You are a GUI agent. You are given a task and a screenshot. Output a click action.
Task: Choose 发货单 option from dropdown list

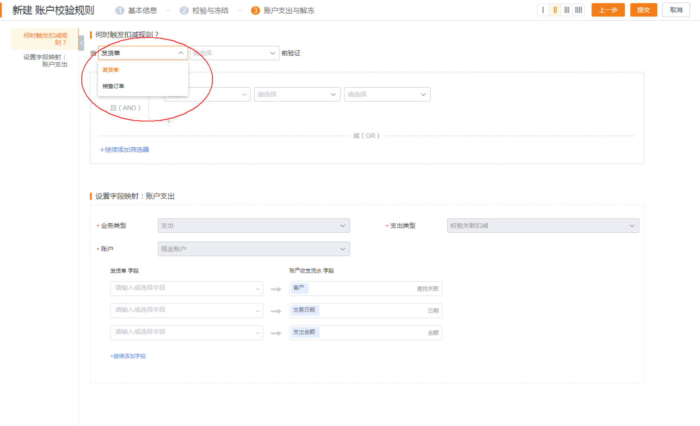[x=143, y=70]
